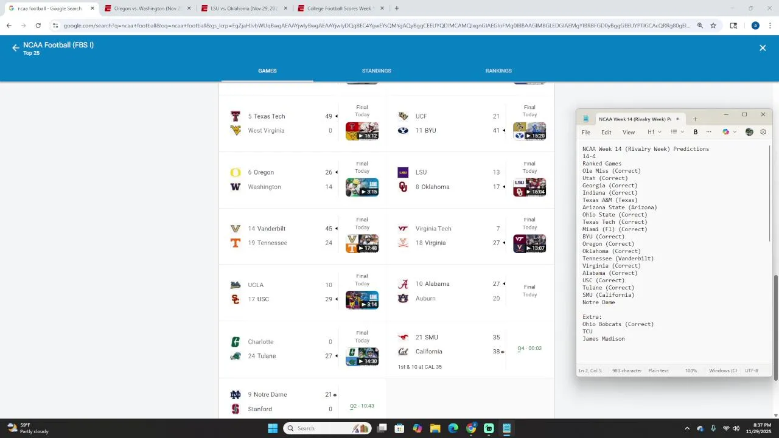Play LSU vs Oklahoma highlight video
The width and height of the screenshot is (779, 438).
coord(529,187)
